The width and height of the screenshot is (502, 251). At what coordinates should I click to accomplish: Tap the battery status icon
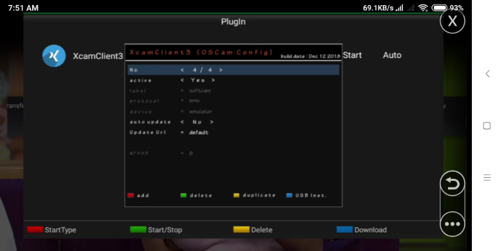click(x=439, y=8)
